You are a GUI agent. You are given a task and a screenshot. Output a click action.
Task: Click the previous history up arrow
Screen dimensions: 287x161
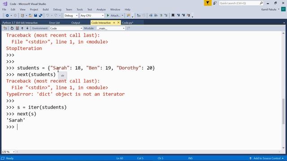pos(22,28)
